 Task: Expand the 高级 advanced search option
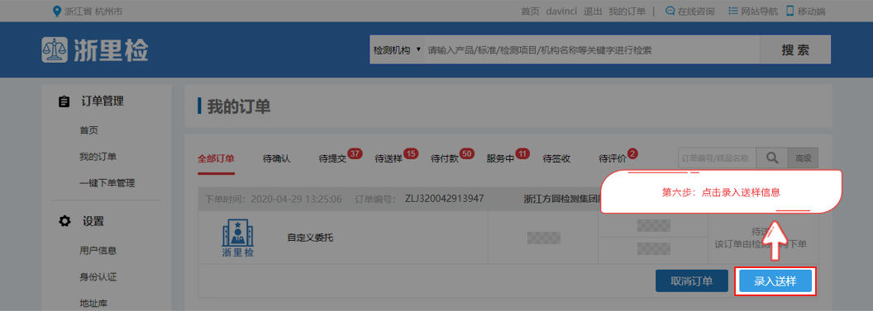(x=803, y=158)
